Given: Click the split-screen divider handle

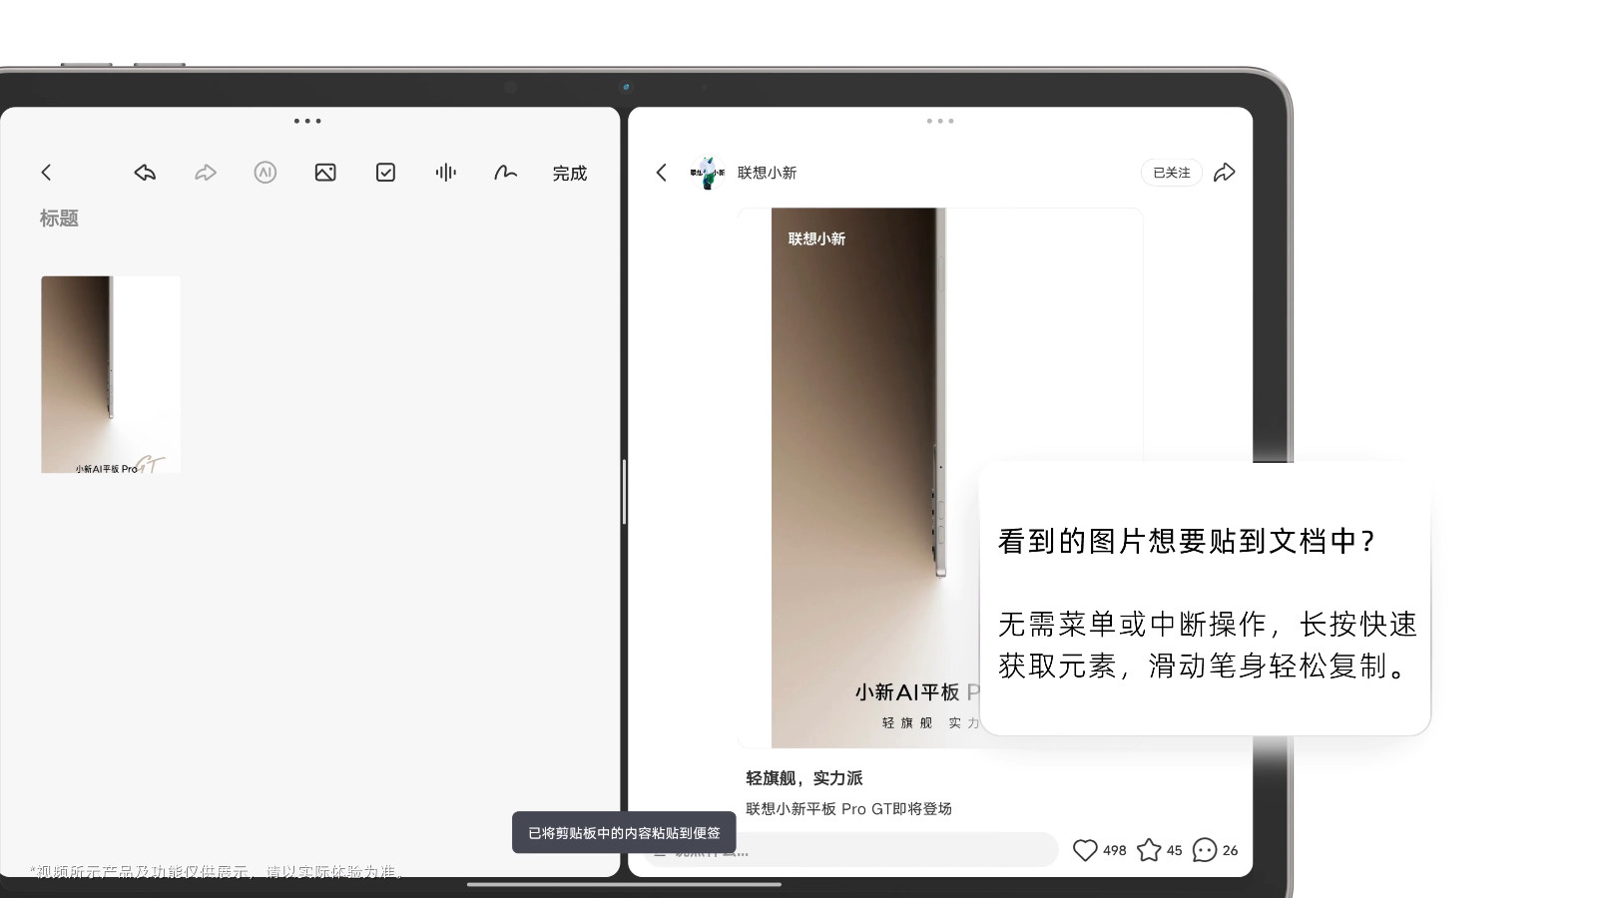Looking at the screenshot, I should coord(624,492).
